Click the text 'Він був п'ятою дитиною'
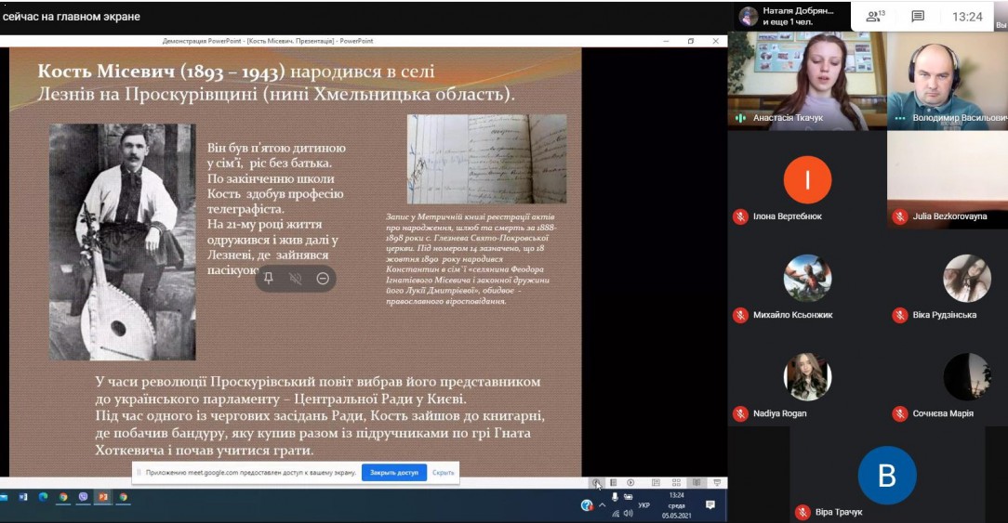 pos(276,148)
